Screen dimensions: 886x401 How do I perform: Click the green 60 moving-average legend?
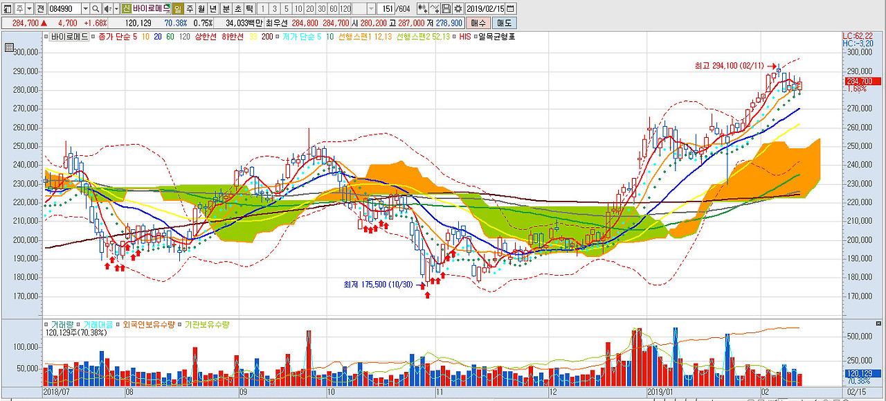pyautogui.click(x=170, y=37)
